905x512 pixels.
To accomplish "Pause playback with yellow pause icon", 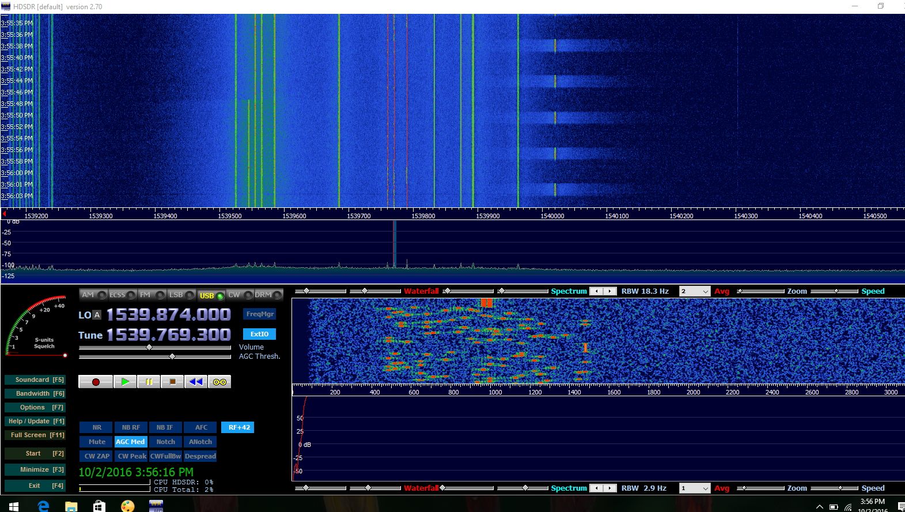I will coord(149,382).
